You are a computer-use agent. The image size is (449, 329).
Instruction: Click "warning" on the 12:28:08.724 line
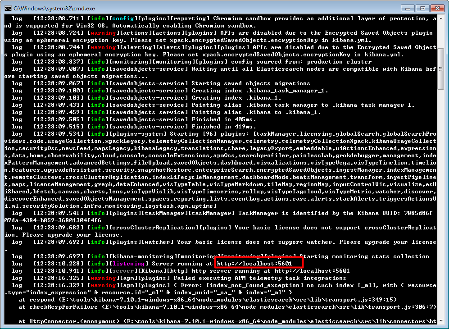(103, 33)
